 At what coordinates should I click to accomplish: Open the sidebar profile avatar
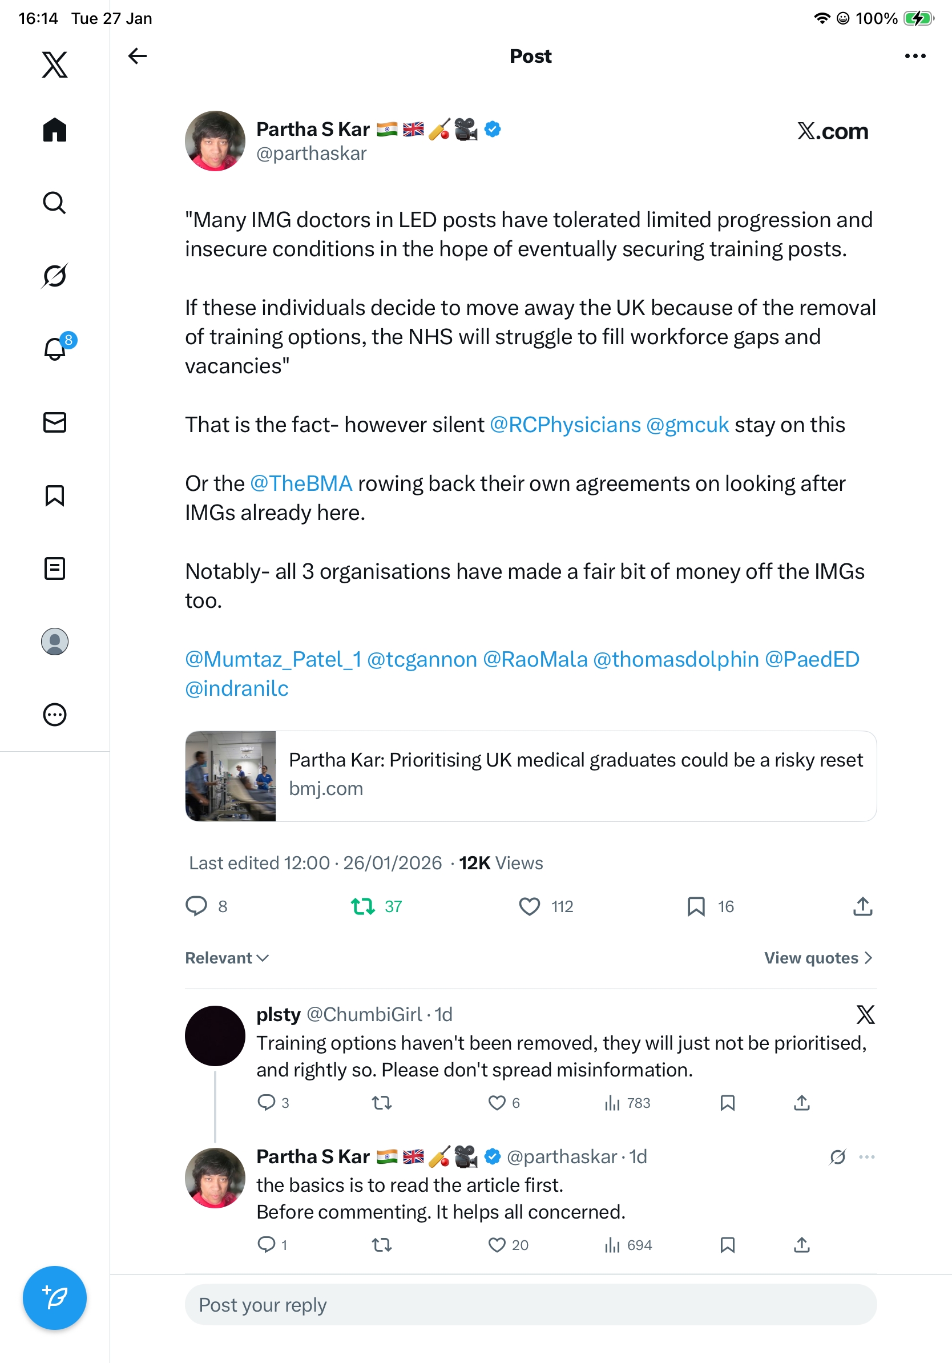pyautogui.click(x=55, y=642)
